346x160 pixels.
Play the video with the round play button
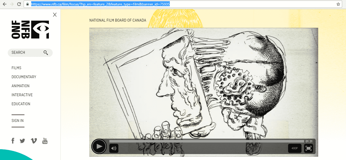(x=99, y=146)
